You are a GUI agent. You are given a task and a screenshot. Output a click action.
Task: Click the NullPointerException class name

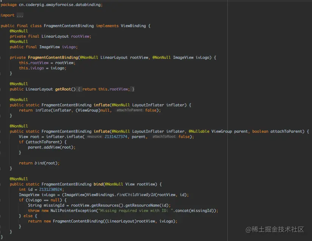[73, 210]
